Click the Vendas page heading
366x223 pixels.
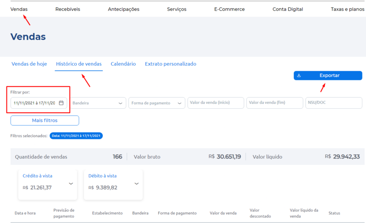28,37
